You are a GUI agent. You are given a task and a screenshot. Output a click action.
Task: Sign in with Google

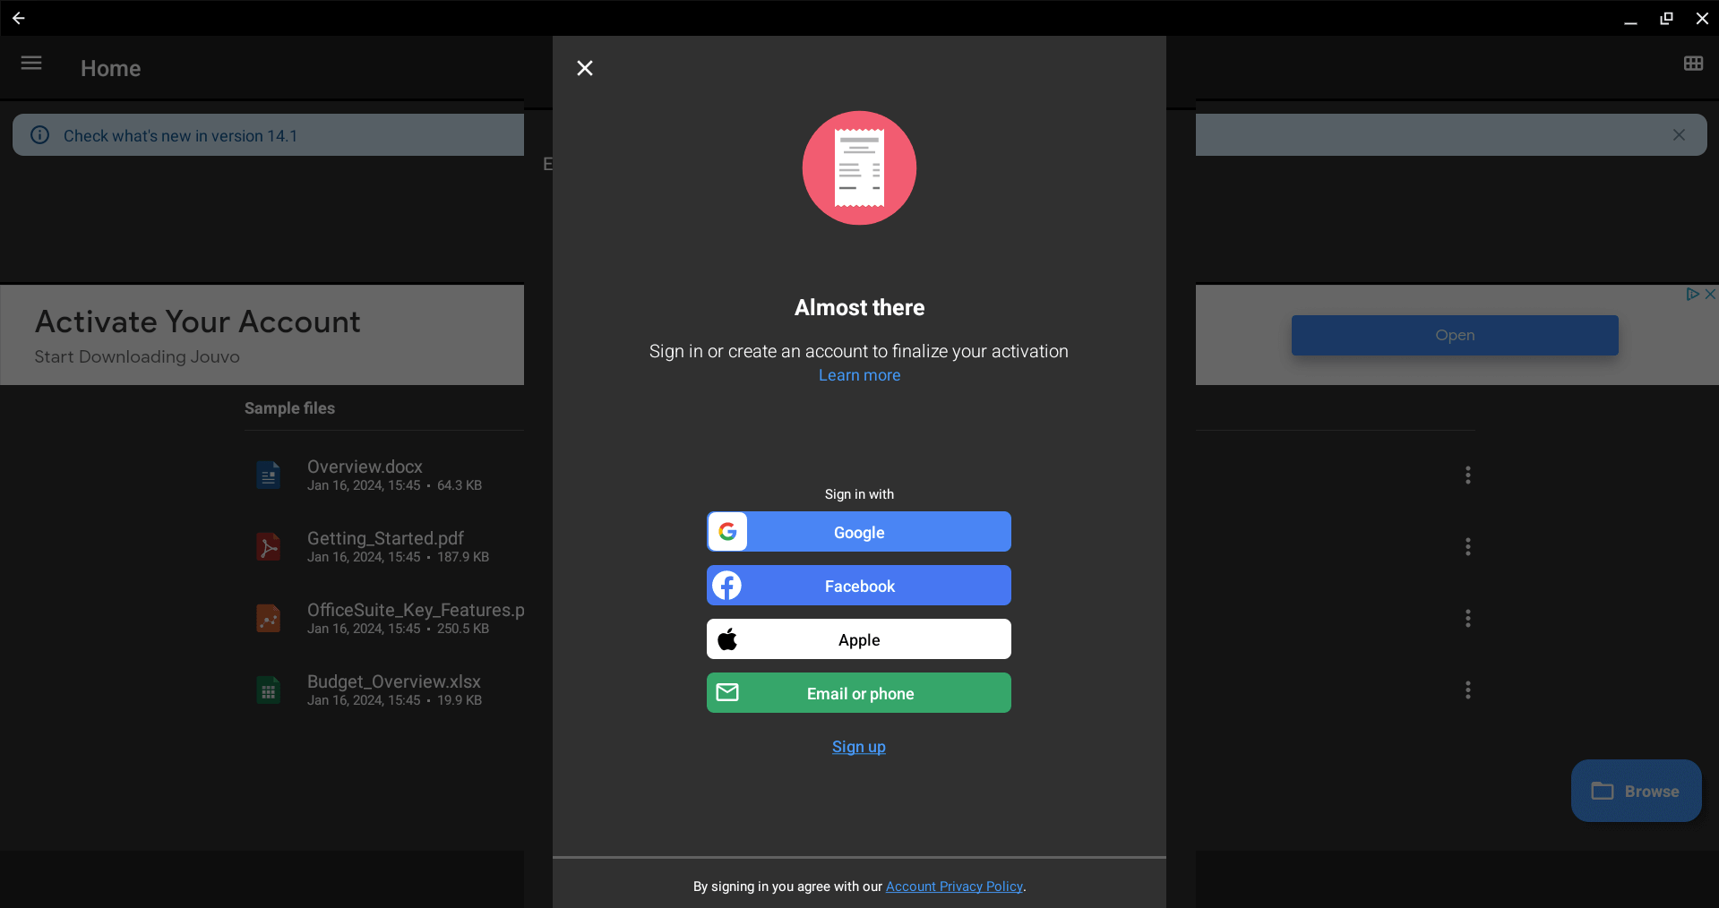[858, 532]
